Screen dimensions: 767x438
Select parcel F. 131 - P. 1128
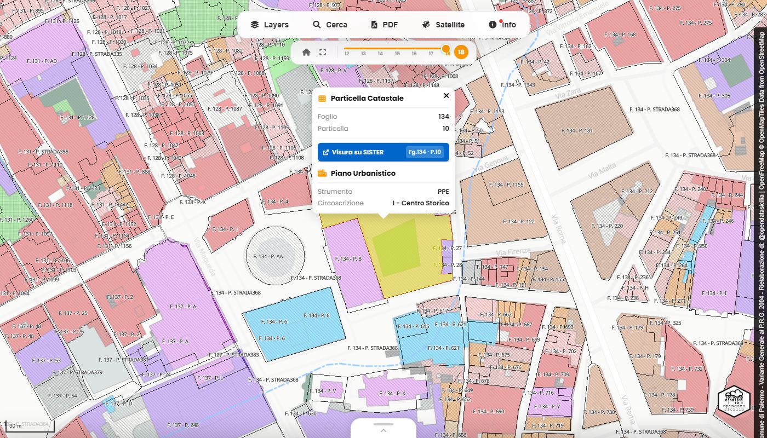(x=77, y=117)
